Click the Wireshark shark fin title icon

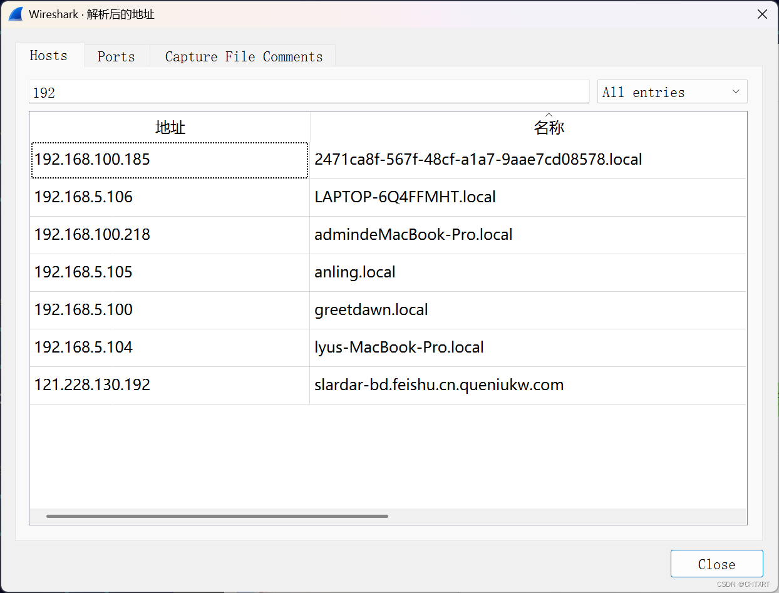(16, 14)
